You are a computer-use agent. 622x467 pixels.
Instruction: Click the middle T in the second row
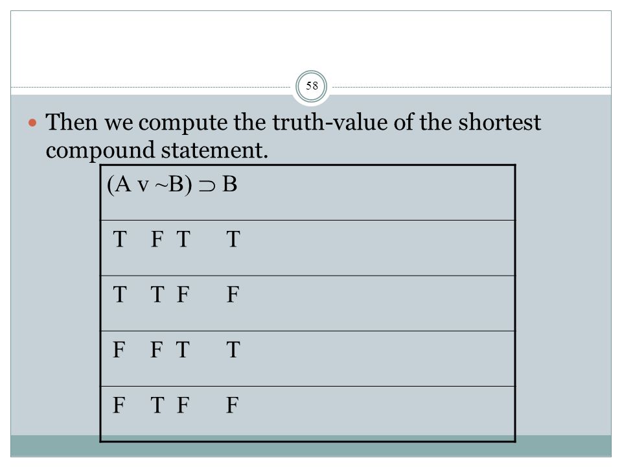click(157, 294)
